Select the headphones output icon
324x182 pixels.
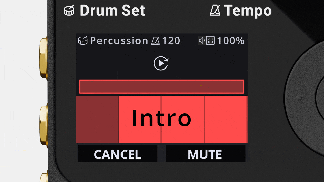(210, 41)
